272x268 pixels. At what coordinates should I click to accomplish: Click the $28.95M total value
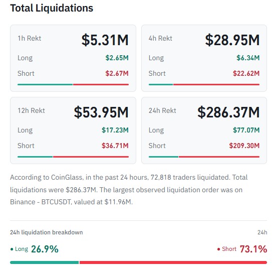(232, 40)
